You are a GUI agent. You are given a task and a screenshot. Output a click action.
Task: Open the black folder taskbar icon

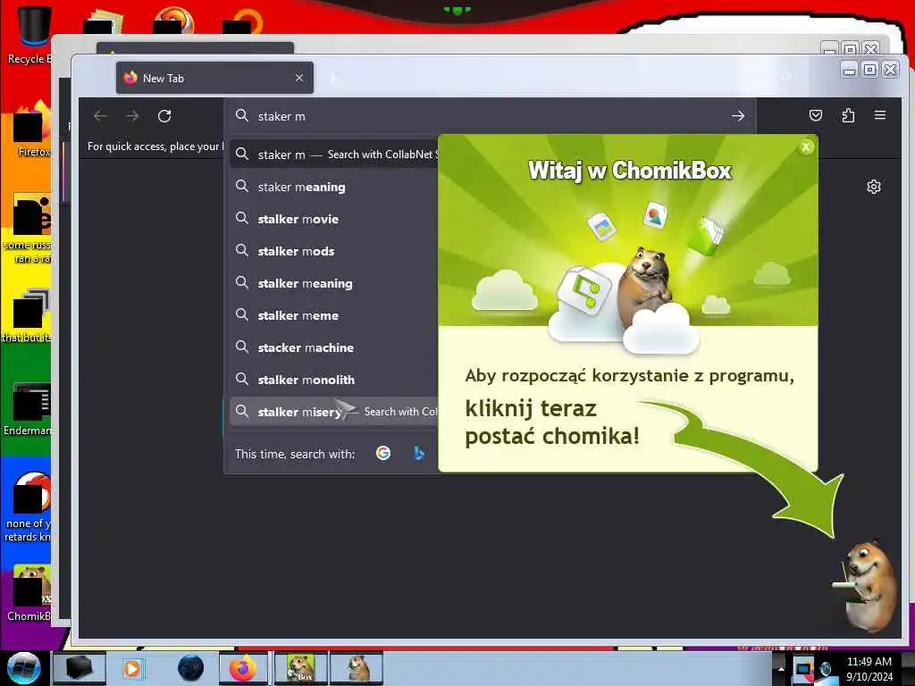[79, 668]
